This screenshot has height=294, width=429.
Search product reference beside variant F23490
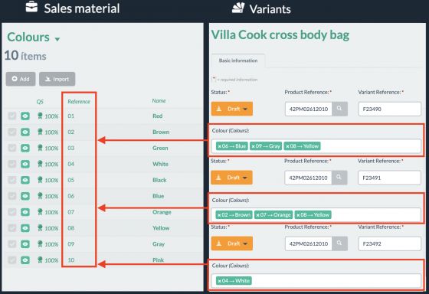click(339, 109)
